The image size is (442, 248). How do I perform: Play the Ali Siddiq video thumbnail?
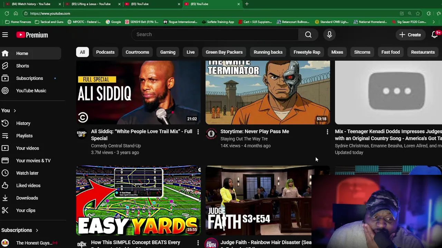138,92
